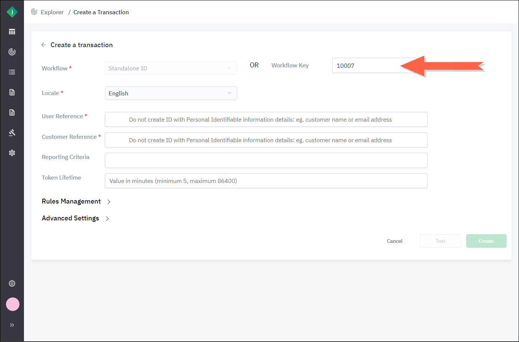
Task: Open the list icon in sidebar
Action: pos(12,72)
